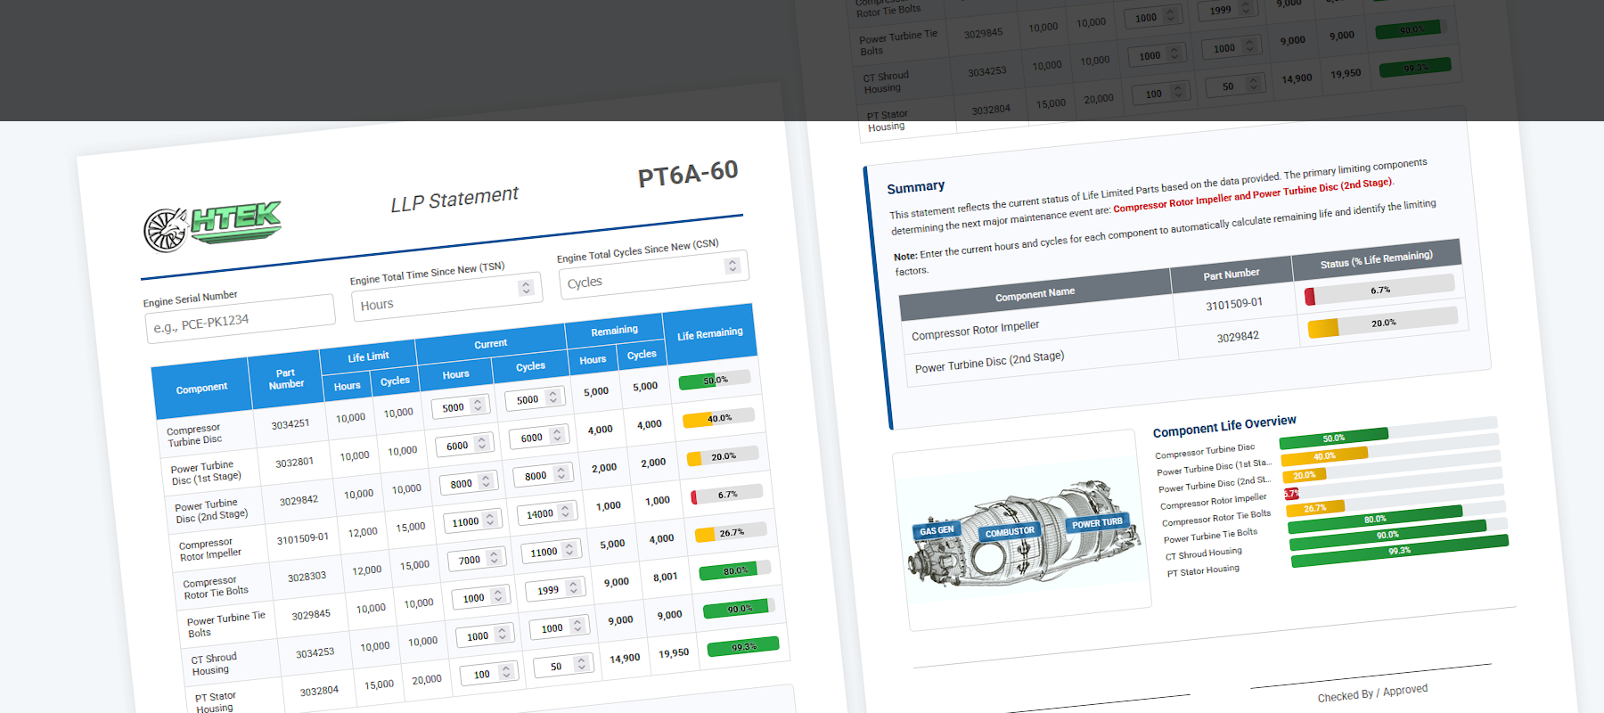
Task: Click the Component column header in LLP table
Action: click(x=201, y=389)
